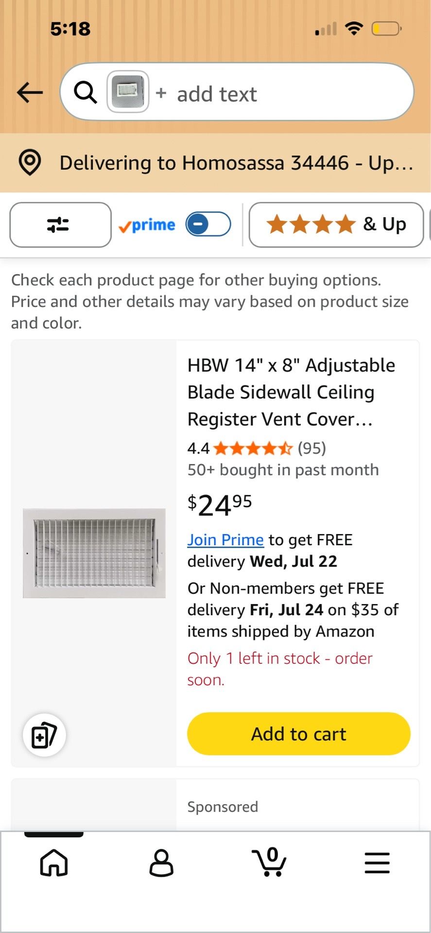Tap the search magnifier icon
Image resolution: width=431 pixels, height=933 pixels.
click(86, 92)
